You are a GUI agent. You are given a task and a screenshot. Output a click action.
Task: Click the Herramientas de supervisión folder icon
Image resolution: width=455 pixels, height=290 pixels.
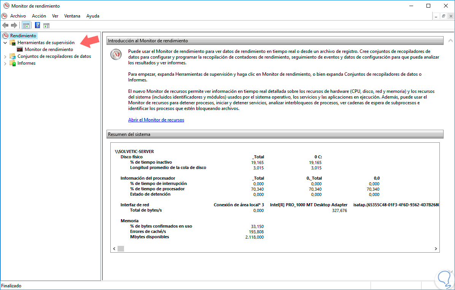pos(13,43)
